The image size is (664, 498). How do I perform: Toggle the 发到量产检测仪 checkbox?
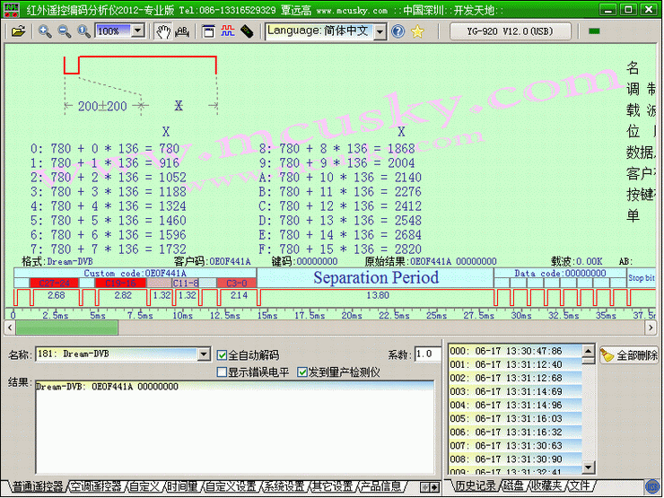(x=302, y=371)
